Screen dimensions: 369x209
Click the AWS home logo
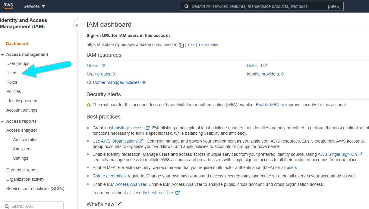coord(8,6)
